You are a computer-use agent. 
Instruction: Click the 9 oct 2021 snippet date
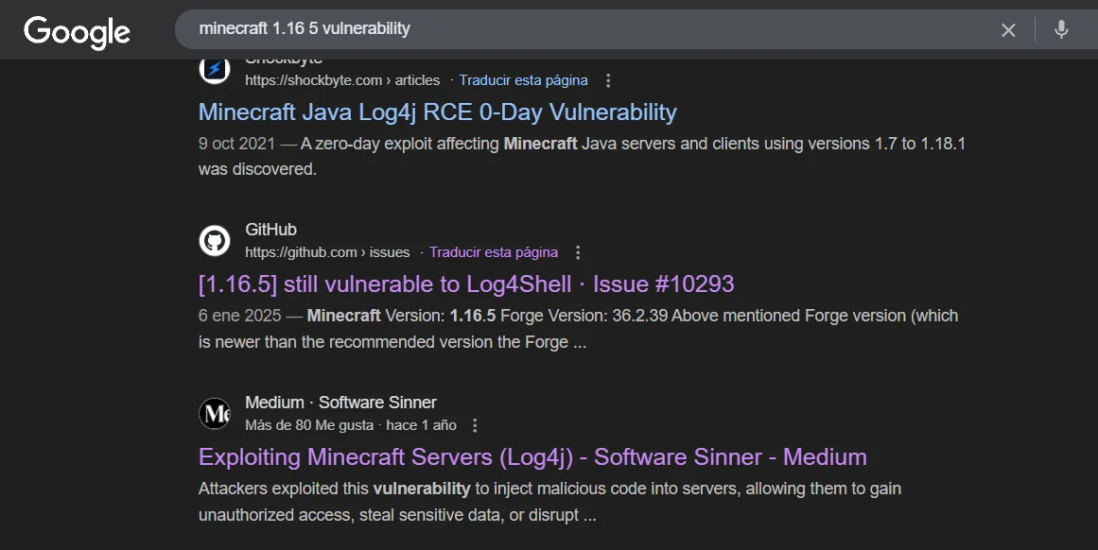point(236,144)
